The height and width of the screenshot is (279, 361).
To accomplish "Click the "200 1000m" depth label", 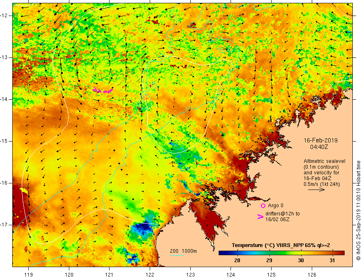I will click(183, 251).
